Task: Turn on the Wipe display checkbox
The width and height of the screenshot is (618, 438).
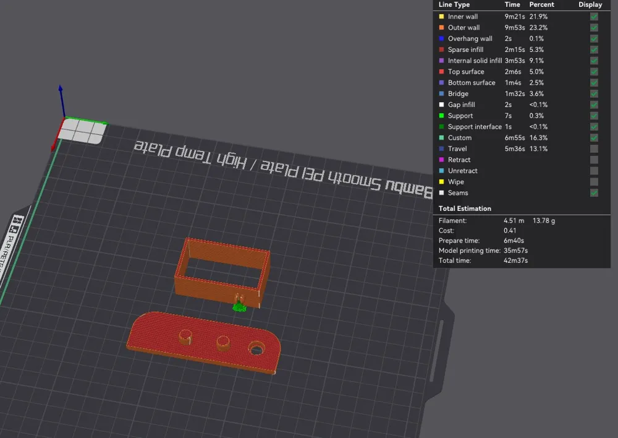Action: click(594, 182)
